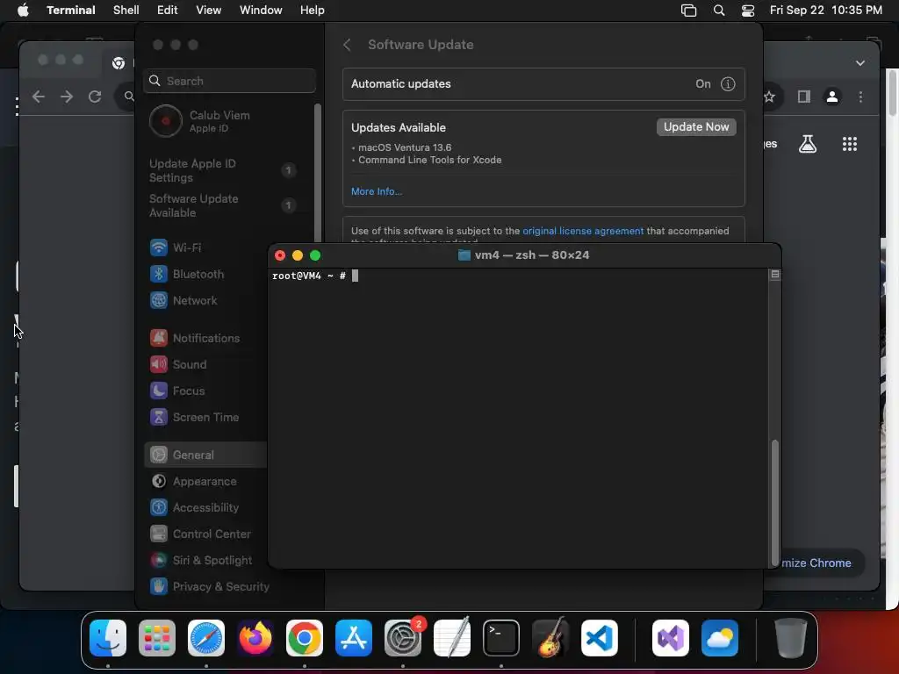Click the menu bar date and time
This screenshot has width=899, height=674.
825,10
